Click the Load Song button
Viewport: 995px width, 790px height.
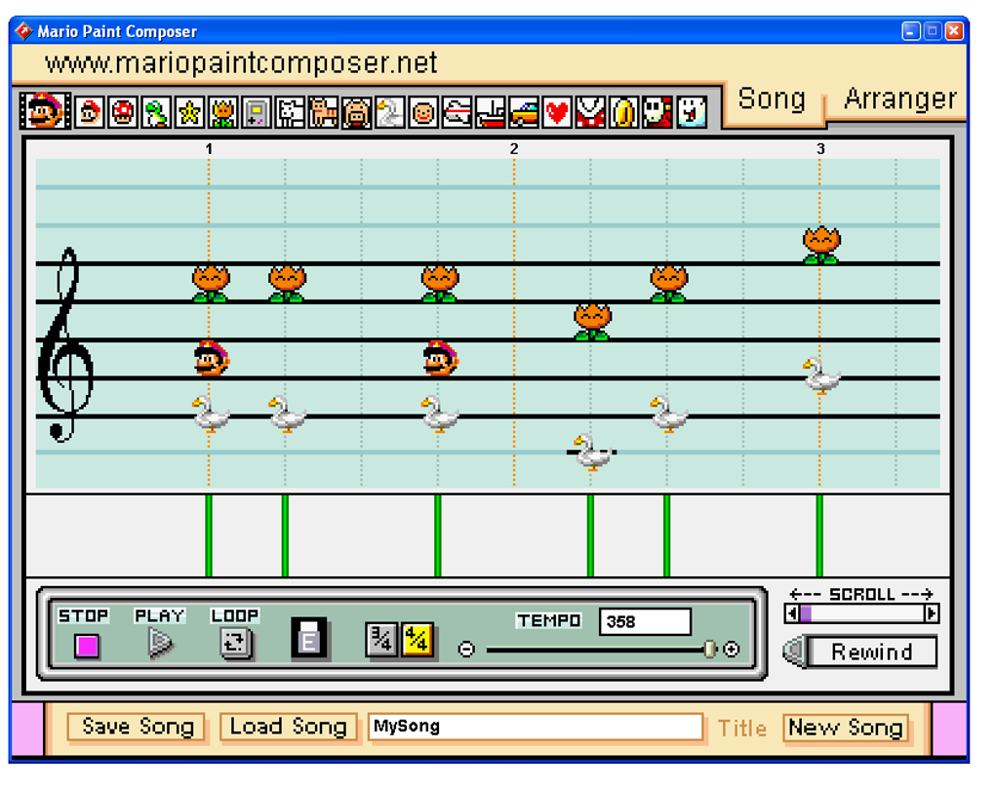[x=288, y=727]
